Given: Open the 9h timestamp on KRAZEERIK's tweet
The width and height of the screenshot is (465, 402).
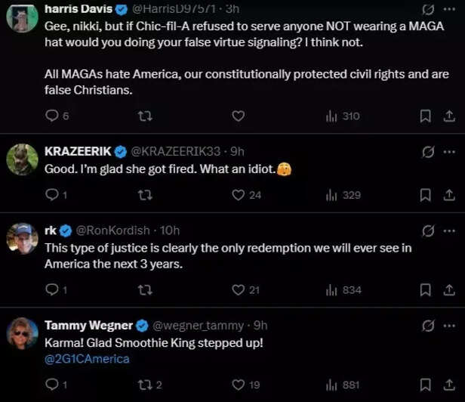Looking at the screenshot, I should (236, 151).
